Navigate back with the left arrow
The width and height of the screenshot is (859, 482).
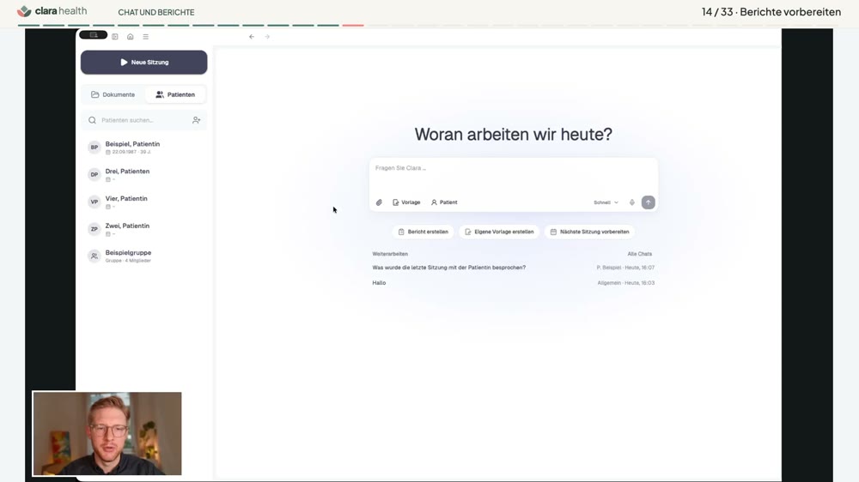pyautogui.click(x=252, y=37)
